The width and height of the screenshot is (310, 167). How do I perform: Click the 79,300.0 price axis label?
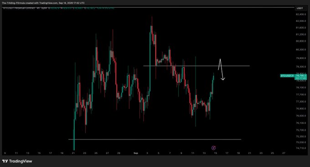click(301, 67)
